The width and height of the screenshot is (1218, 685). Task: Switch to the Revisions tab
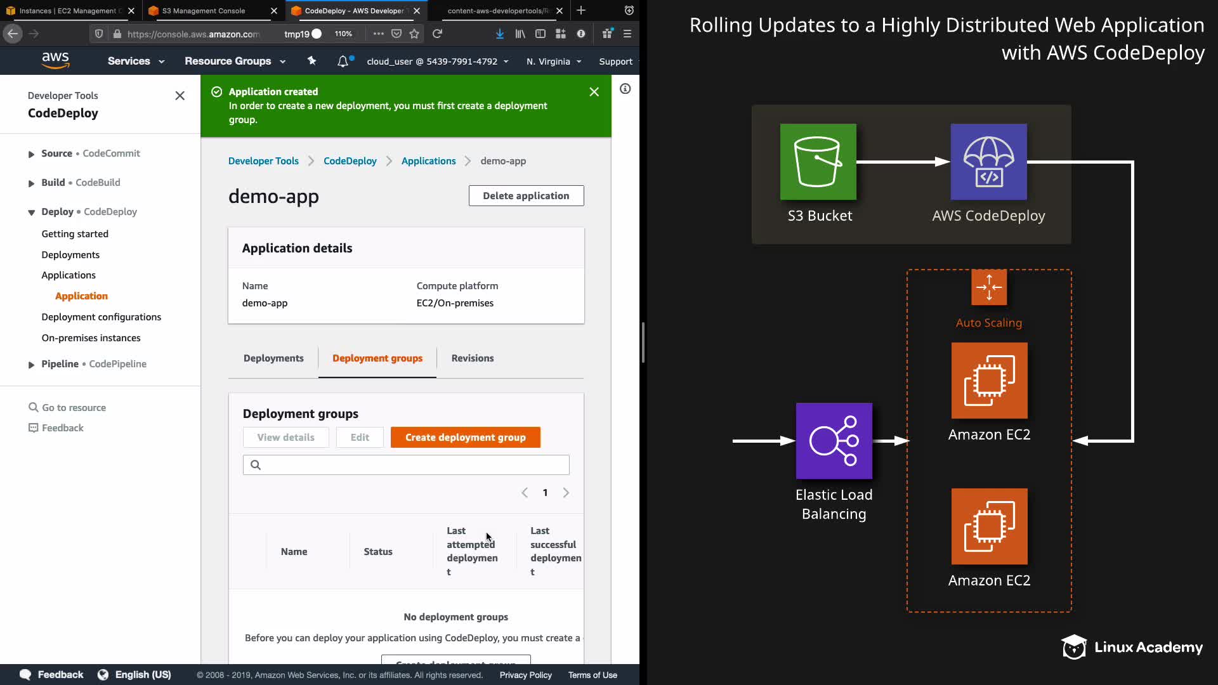[x=472, y=358]
